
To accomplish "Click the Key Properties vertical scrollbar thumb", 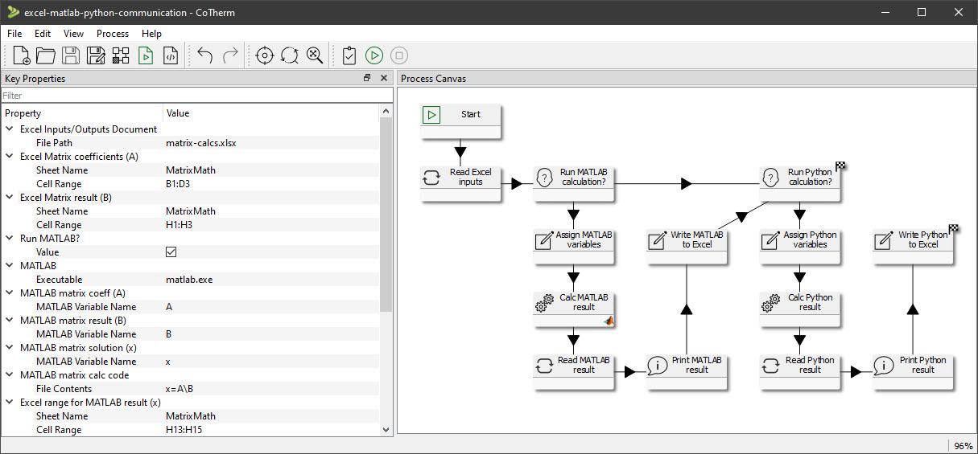I will [x=386, y=214].
